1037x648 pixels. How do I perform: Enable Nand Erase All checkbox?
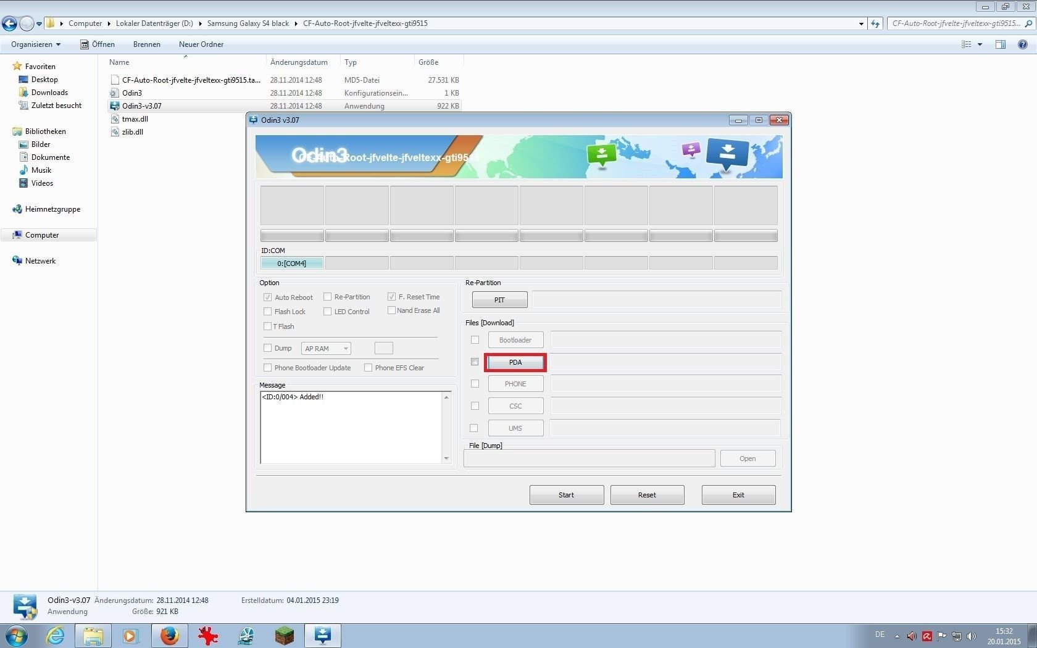click(x=391, y=310)
